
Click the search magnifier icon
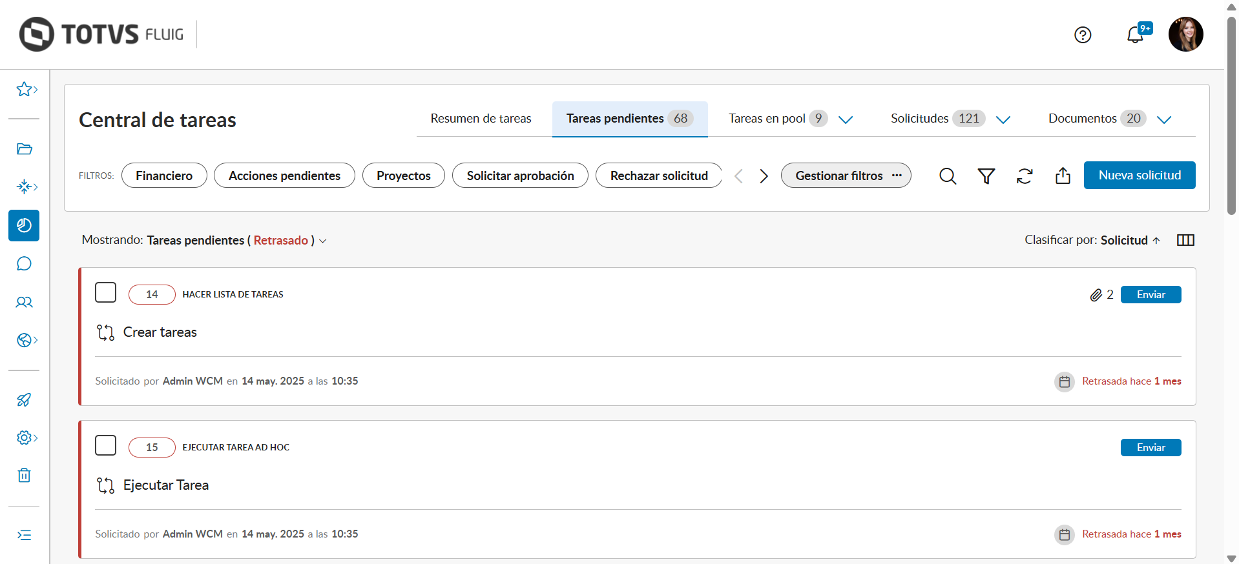coord(948,176)
